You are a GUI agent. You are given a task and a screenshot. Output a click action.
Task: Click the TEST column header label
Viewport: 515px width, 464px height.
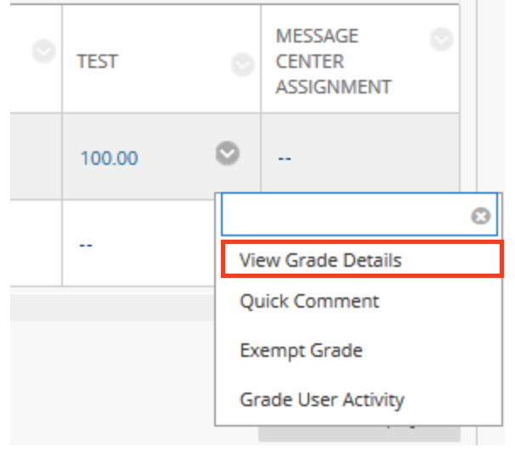pos(97,62)
